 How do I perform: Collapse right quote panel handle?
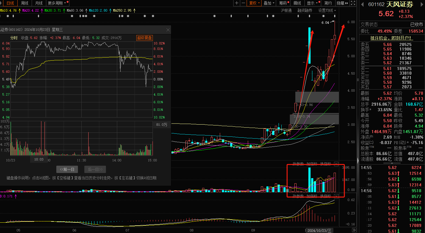pos(358,160)
